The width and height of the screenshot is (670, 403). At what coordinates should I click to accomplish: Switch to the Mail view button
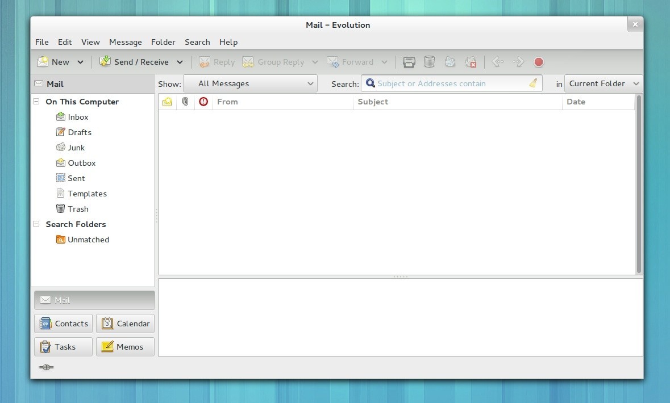click(x=94, y=300)
